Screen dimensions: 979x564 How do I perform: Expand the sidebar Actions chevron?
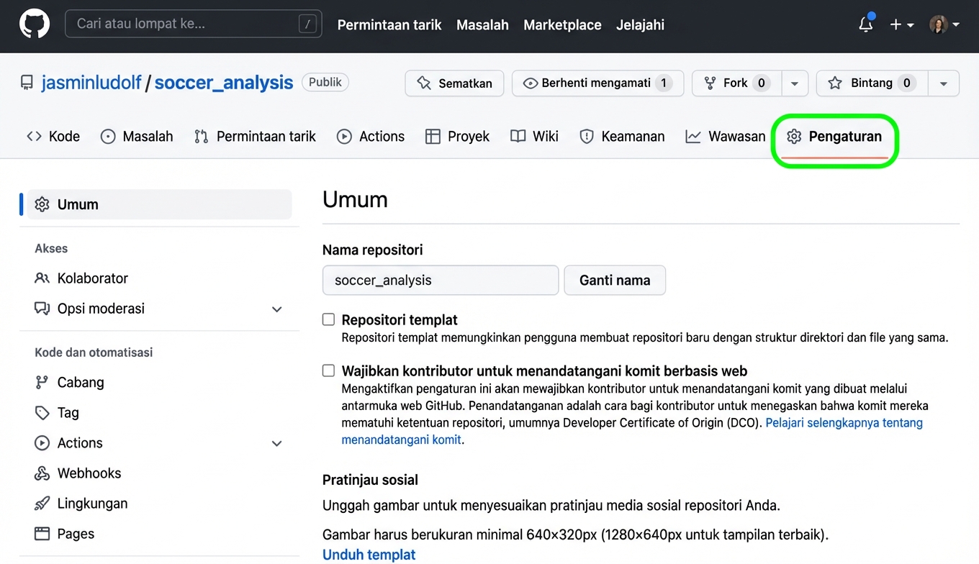[x=276, y=444]
